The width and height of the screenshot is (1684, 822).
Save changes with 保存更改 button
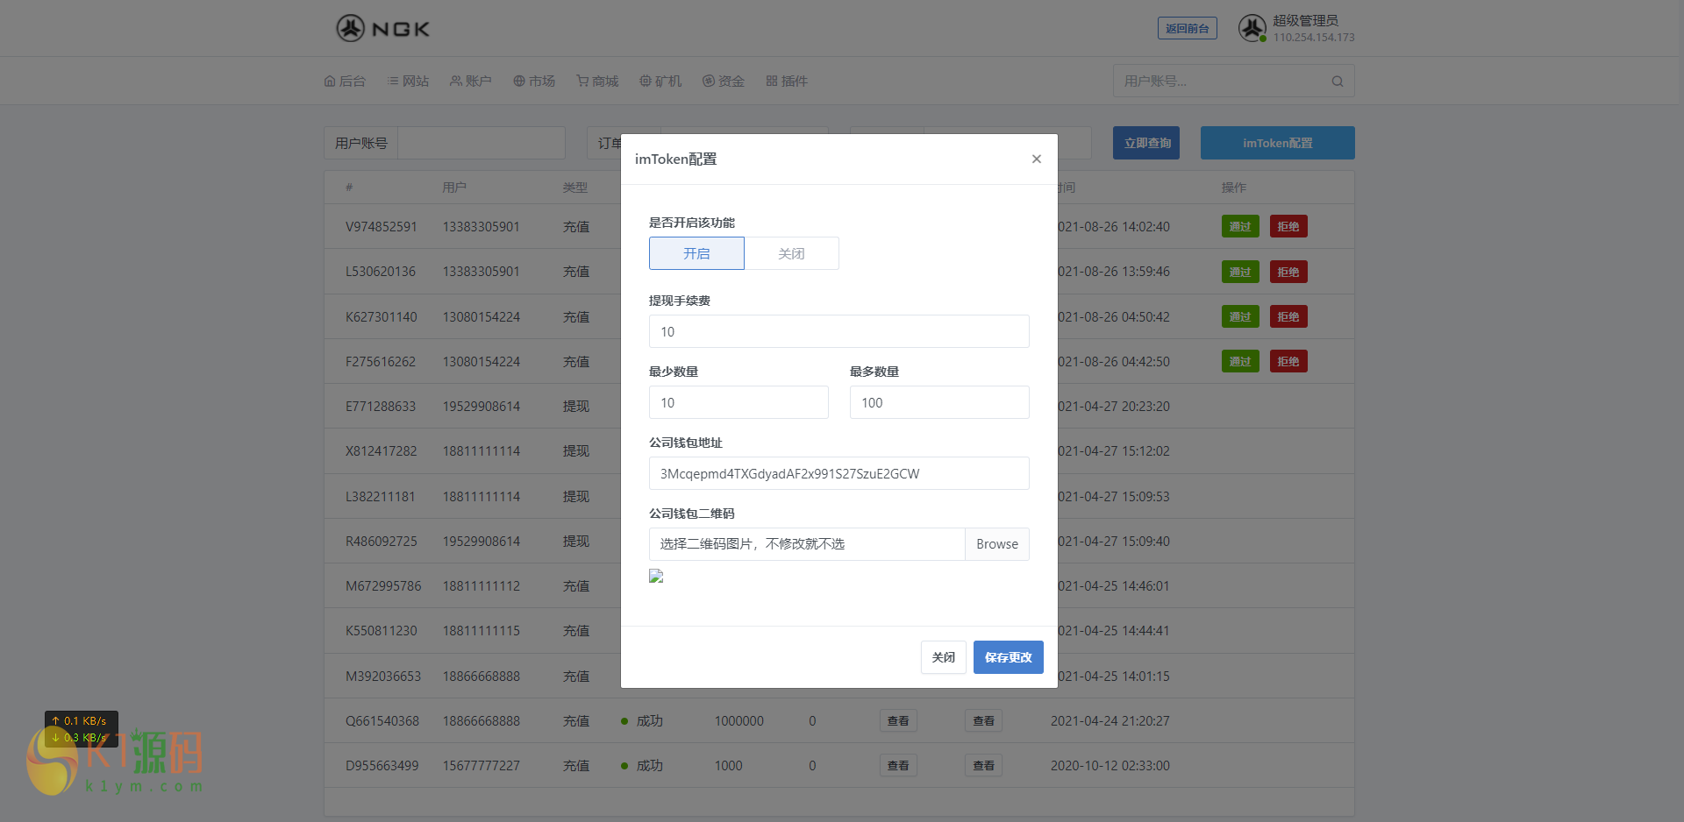coord(1008,657)
